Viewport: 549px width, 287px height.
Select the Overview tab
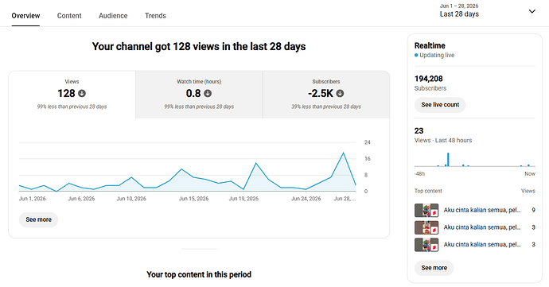[25, 16]
